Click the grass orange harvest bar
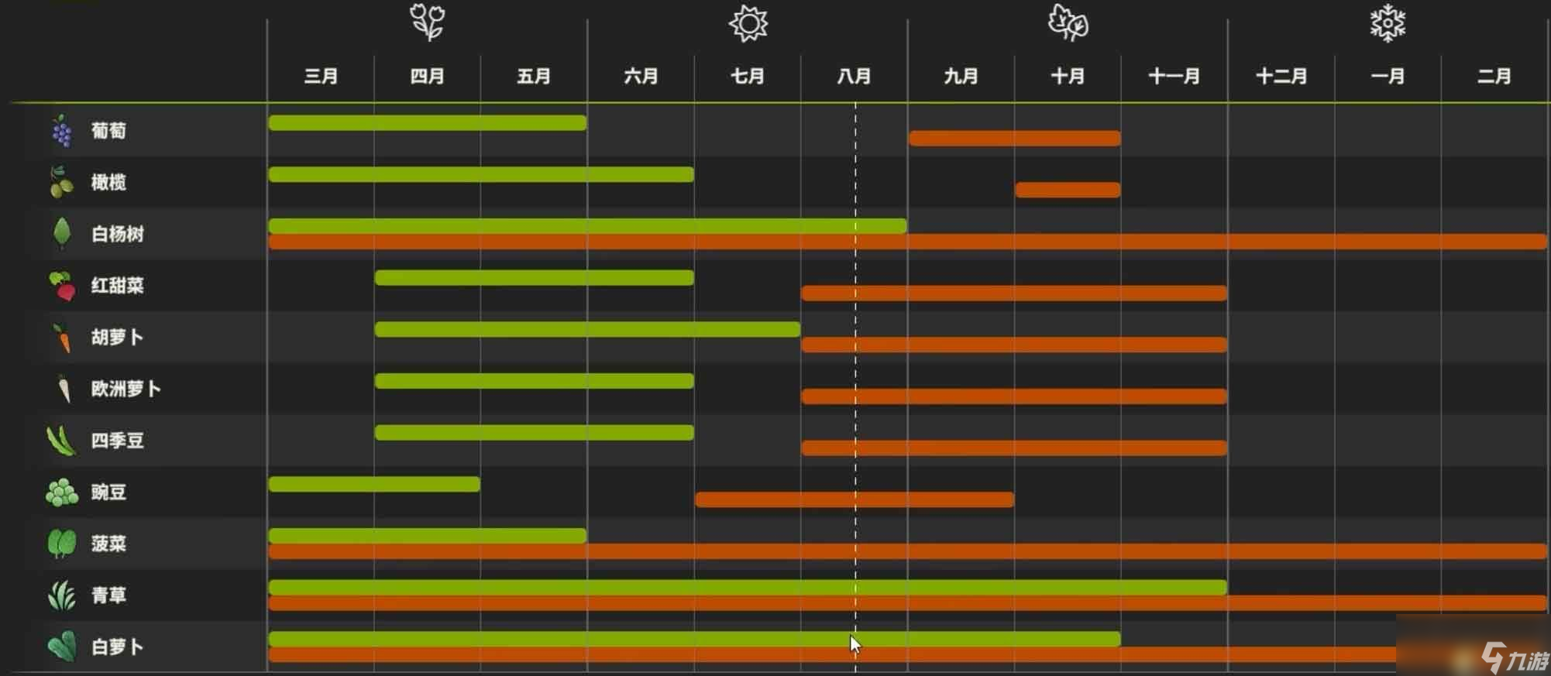The image size is (1551, 676). (x=907, y=602)
